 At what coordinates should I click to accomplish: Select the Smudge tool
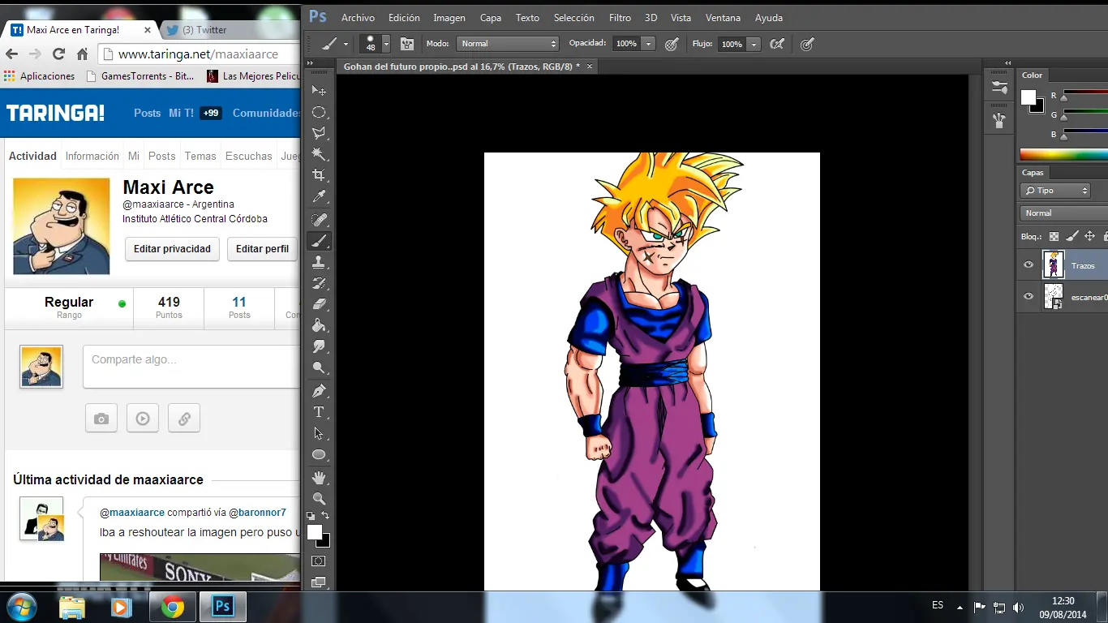coord(319,346)
